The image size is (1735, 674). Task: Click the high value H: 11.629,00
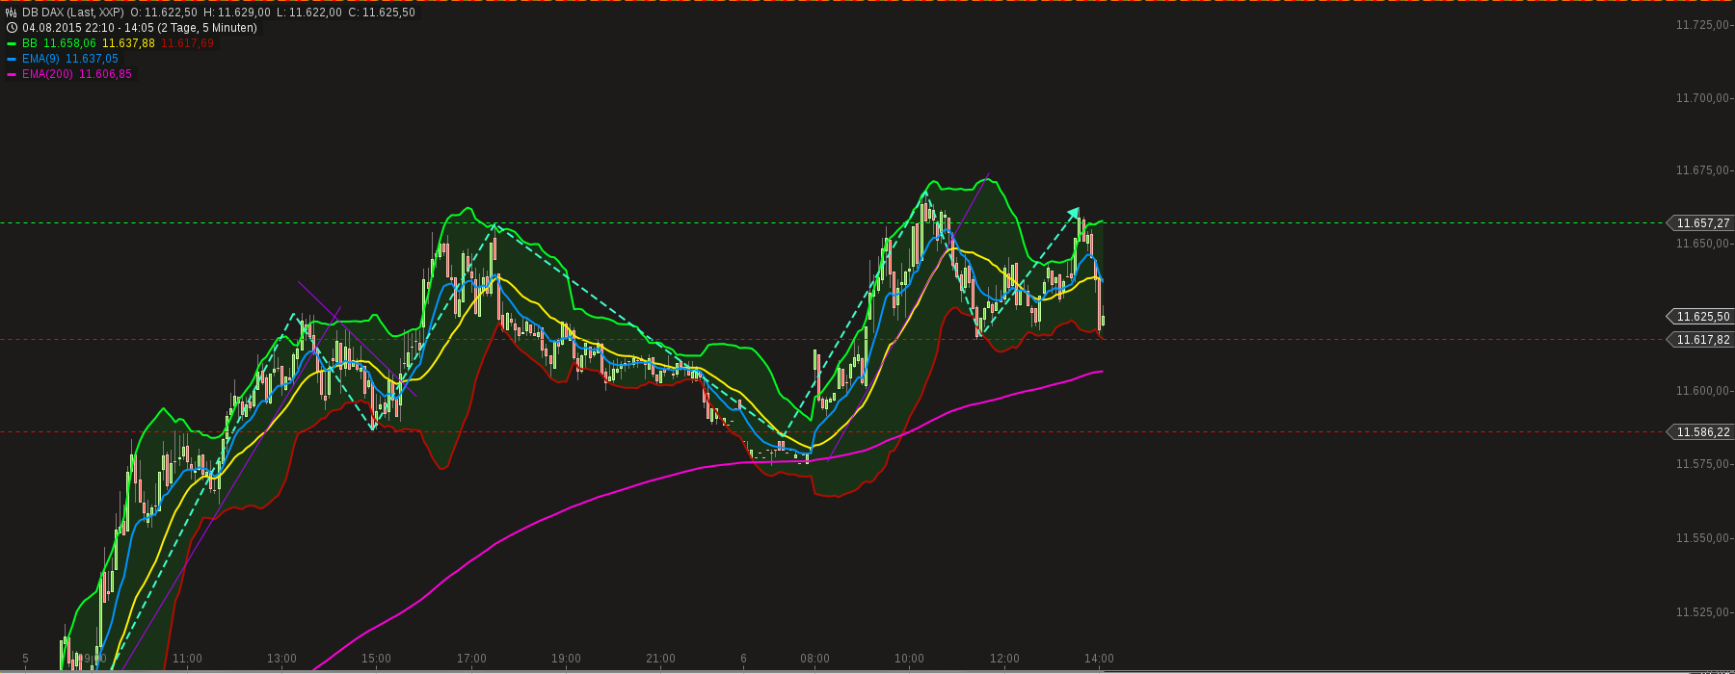point(237,13)
